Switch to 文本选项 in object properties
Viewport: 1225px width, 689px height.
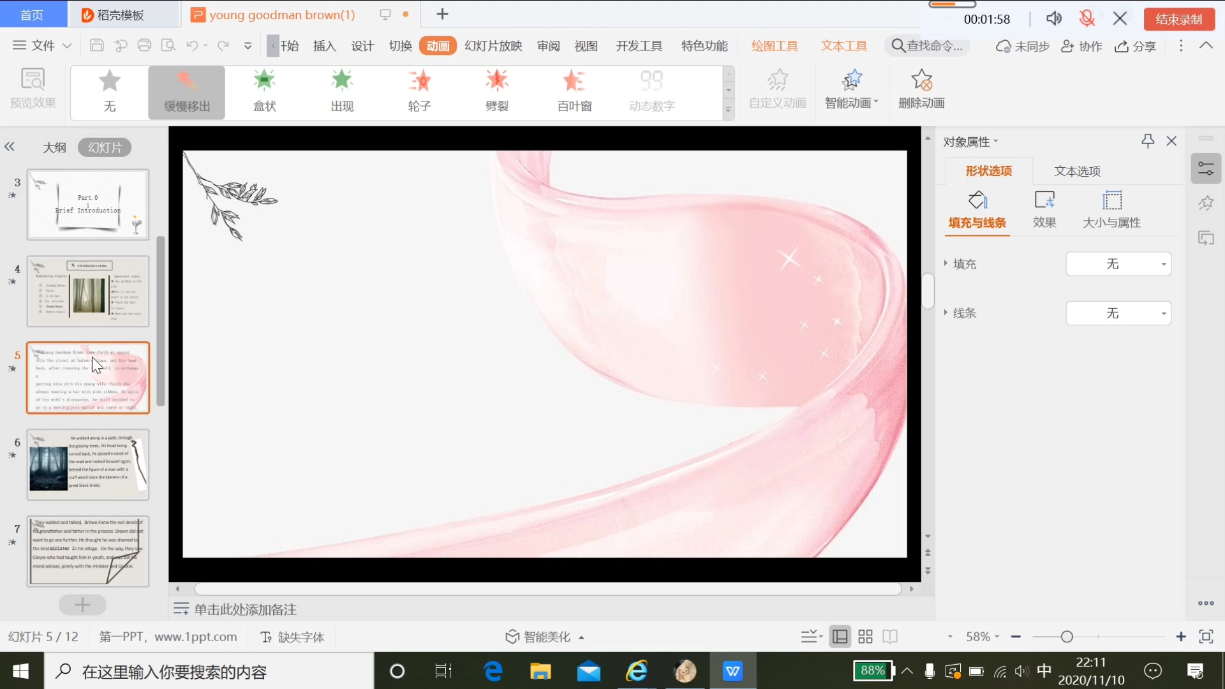[x=1076, y=171]
